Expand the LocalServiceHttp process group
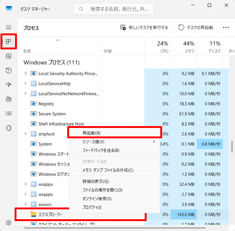The image size is (235, 231). click(25, 83)
